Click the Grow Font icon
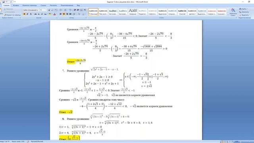Screen dimensions: 254x143 [x=49, y=10]
